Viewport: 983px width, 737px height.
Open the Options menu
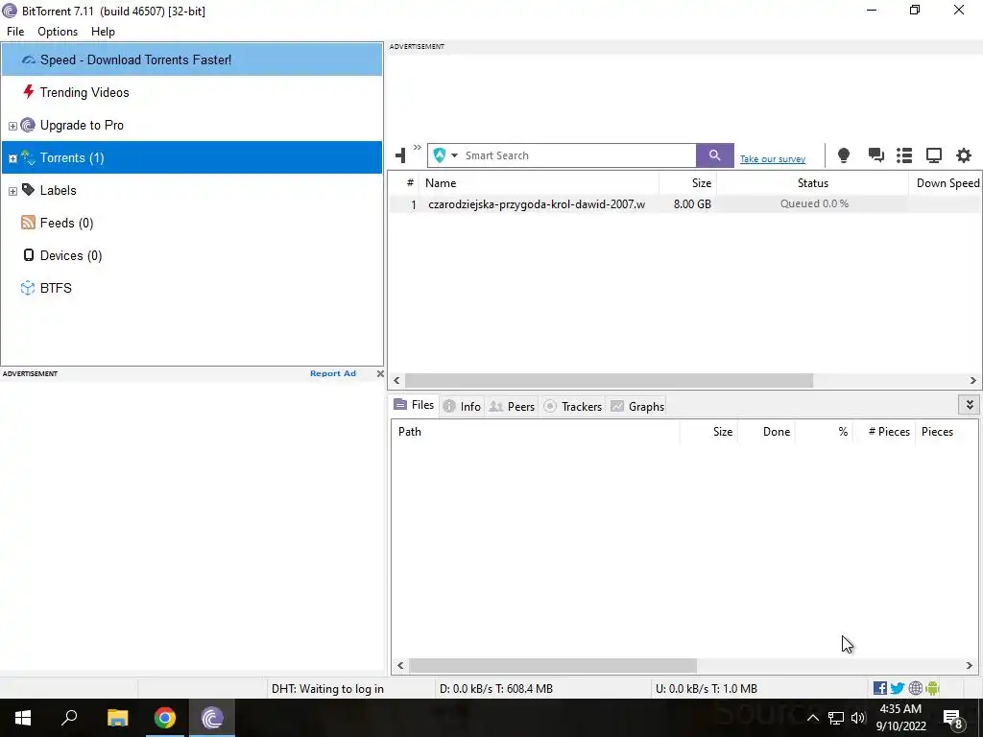(58, 32)
